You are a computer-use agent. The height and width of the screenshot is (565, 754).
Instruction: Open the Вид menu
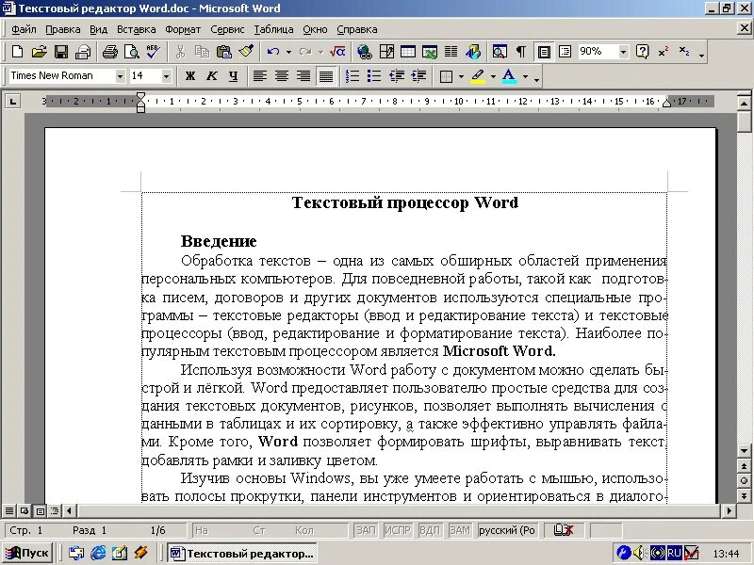click(x=99, y=29)
